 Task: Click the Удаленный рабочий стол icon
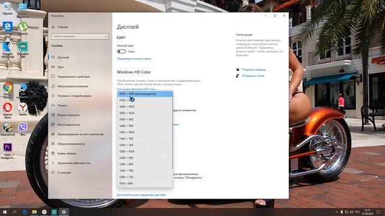53,163
